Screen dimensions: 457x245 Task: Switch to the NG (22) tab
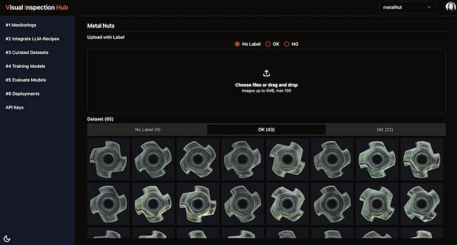click(385, 129)
